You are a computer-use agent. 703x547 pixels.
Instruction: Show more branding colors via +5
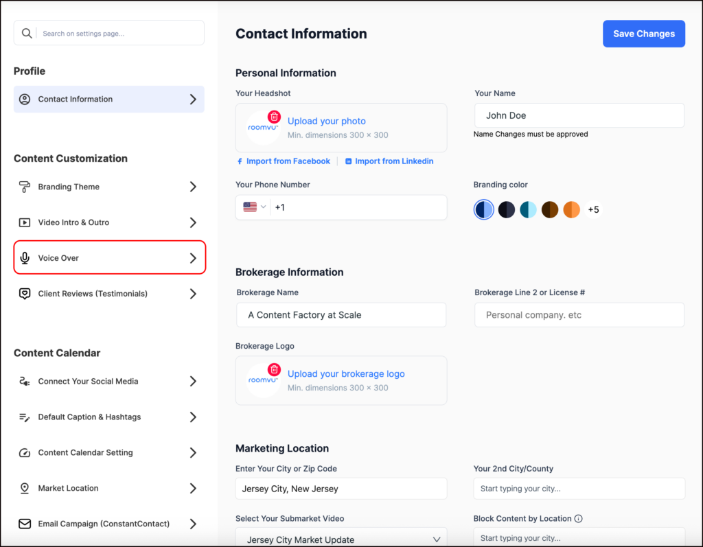pyautogui.click(x=593, y=209)
